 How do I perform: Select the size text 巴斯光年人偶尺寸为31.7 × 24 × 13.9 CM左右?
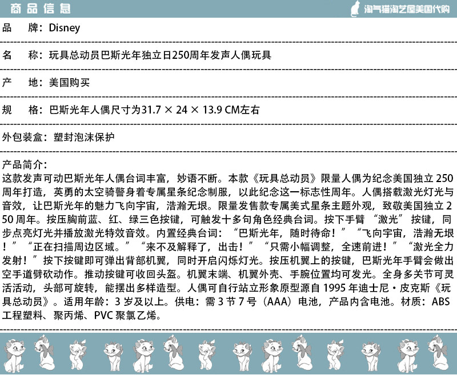[154, 110]
